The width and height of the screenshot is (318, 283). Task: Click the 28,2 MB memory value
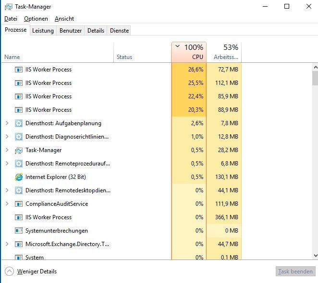[228, 150]
